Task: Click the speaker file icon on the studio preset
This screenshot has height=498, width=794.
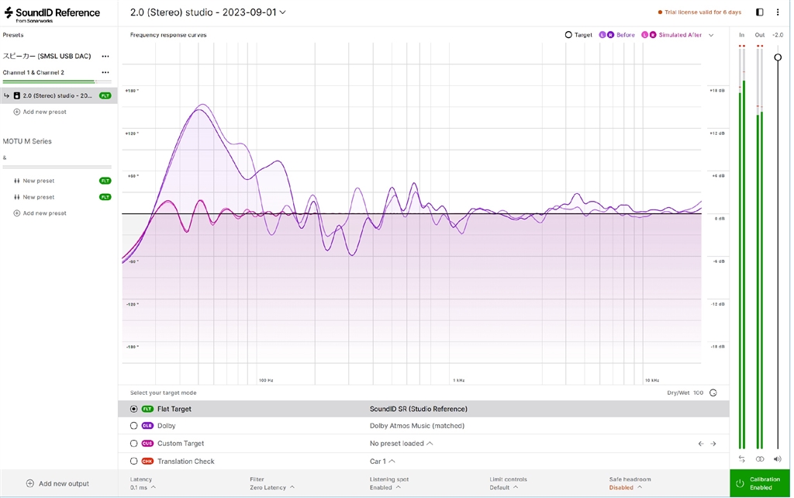Action: pyautogui.click(x=17, y=95)
